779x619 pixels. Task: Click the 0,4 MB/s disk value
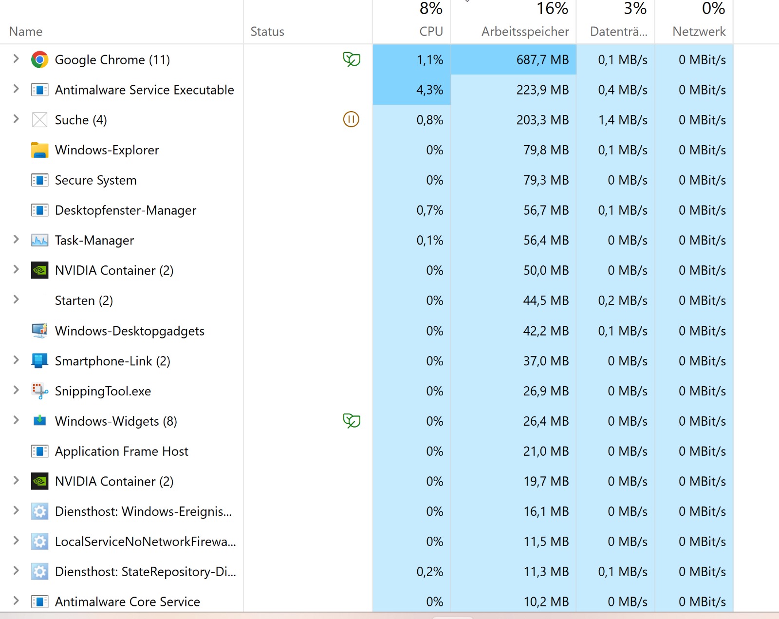(623, 90)
